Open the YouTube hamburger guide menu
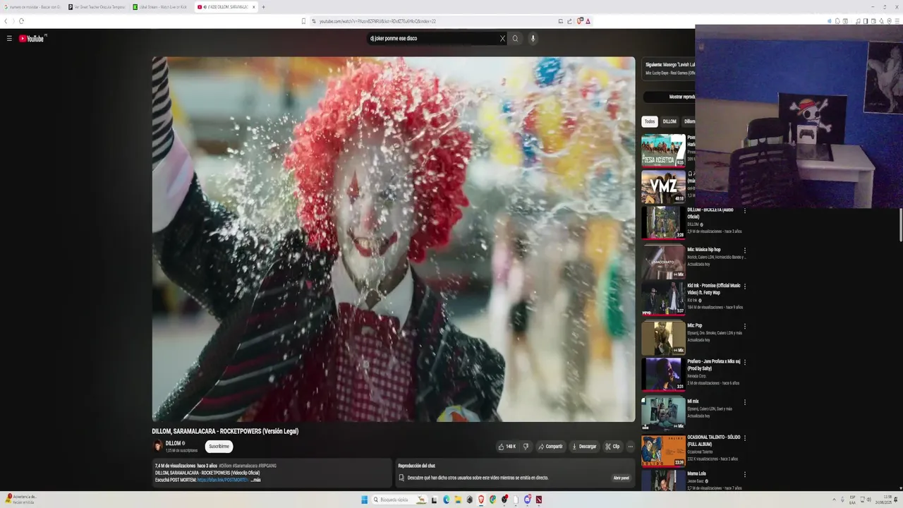 (9, 39)
